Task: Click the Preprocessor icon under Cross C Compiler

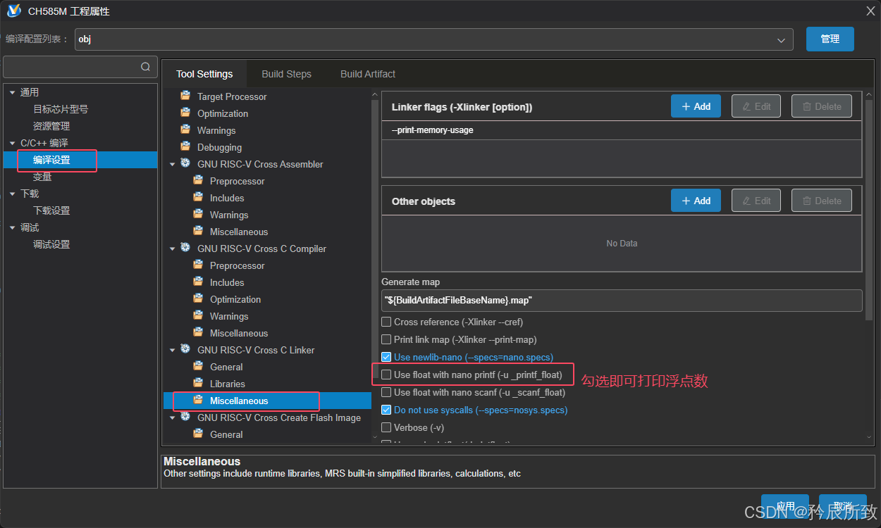Action: coord(198,265)
